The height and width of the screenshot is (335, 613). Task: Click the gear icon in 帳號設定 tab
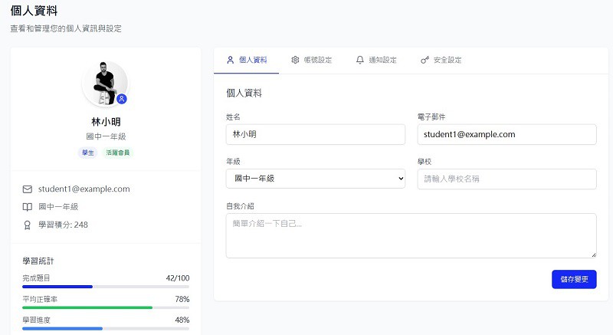point(295,60)
